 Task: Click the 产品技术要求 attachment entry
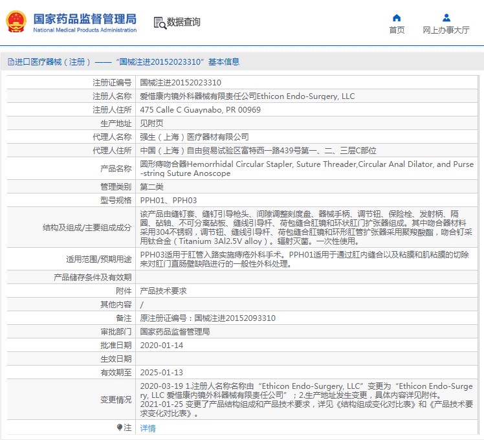(x=163, y=291)
